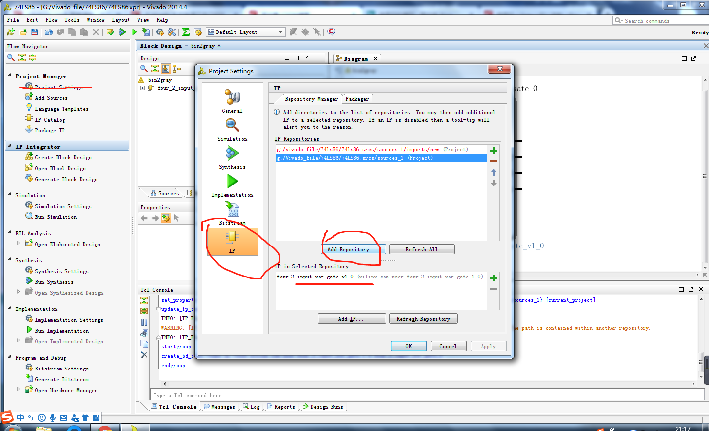Select the Repository Manager tab
Viewport: 709px width, 431px height.
[x=311, y=99]
